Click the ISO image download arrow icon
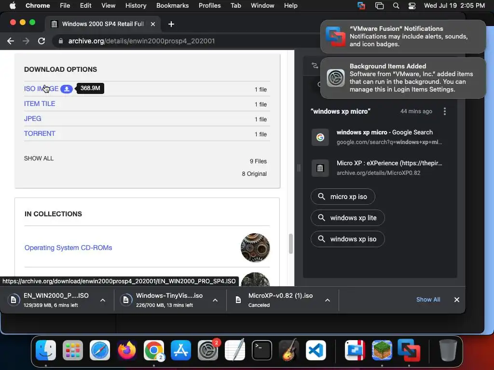Image resolution: width=494 pixels, height=370 pixels. [x=67, y=89]
